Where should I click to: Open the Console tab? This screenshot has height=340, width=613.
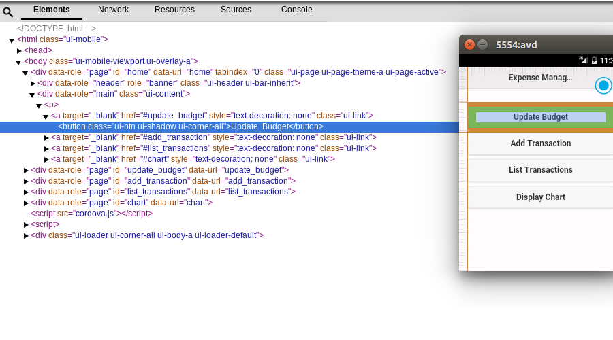pyautogui.click(x=297, y=10)
